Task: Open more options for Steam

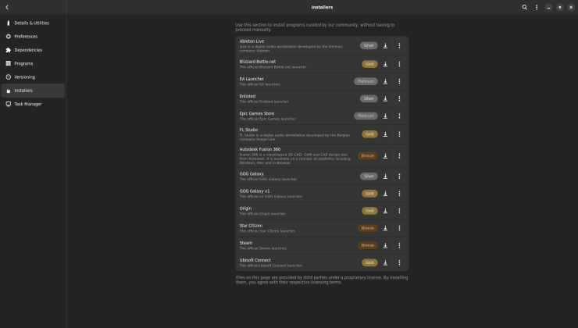Action: coord(399,245)
